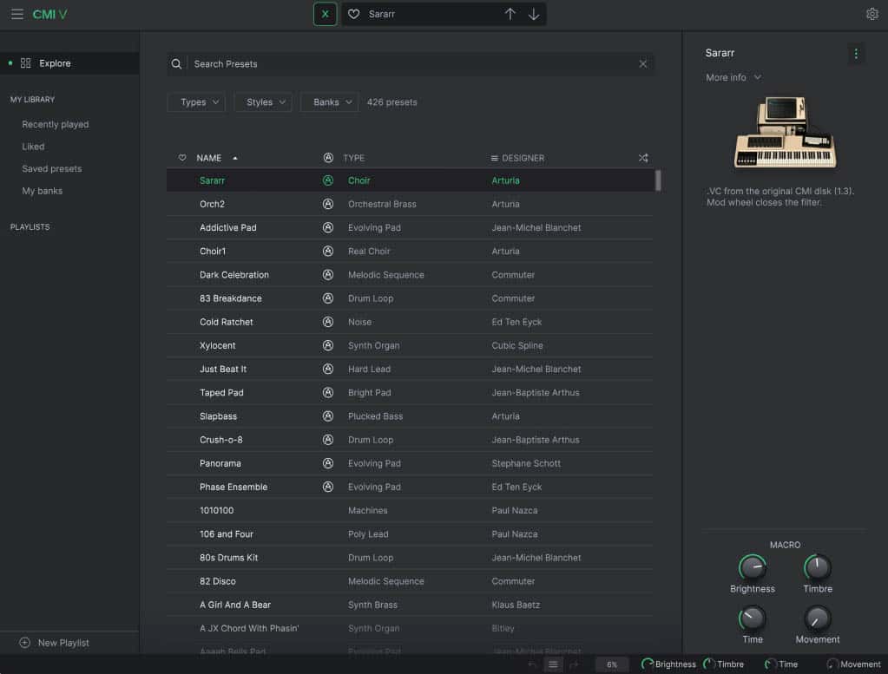
Task: Open the Types filter dropdown
Action: [x=196, y=102]
